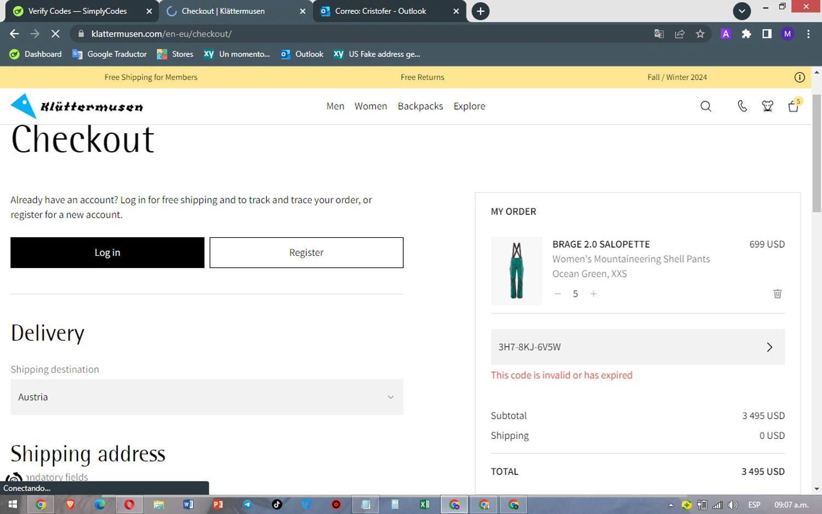Screen dimensions: 822x514
Task: Click the Free Returns banner text
Action: point(423,77)
